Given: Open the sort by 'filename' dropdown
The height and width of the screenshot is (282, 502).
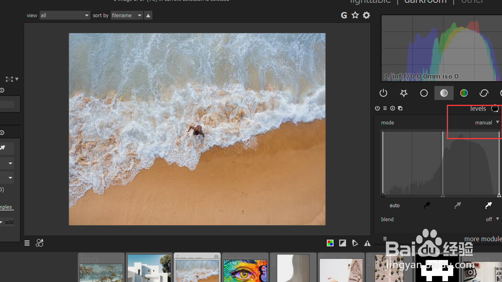Looking at the screenshot, I should (127, 15).
